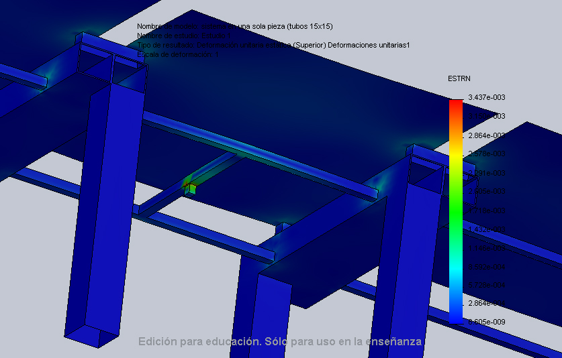Click the 'Edición para educación' watermark text
The width and height of the screenshot is (562, 358).
click(x=280, y=342)
